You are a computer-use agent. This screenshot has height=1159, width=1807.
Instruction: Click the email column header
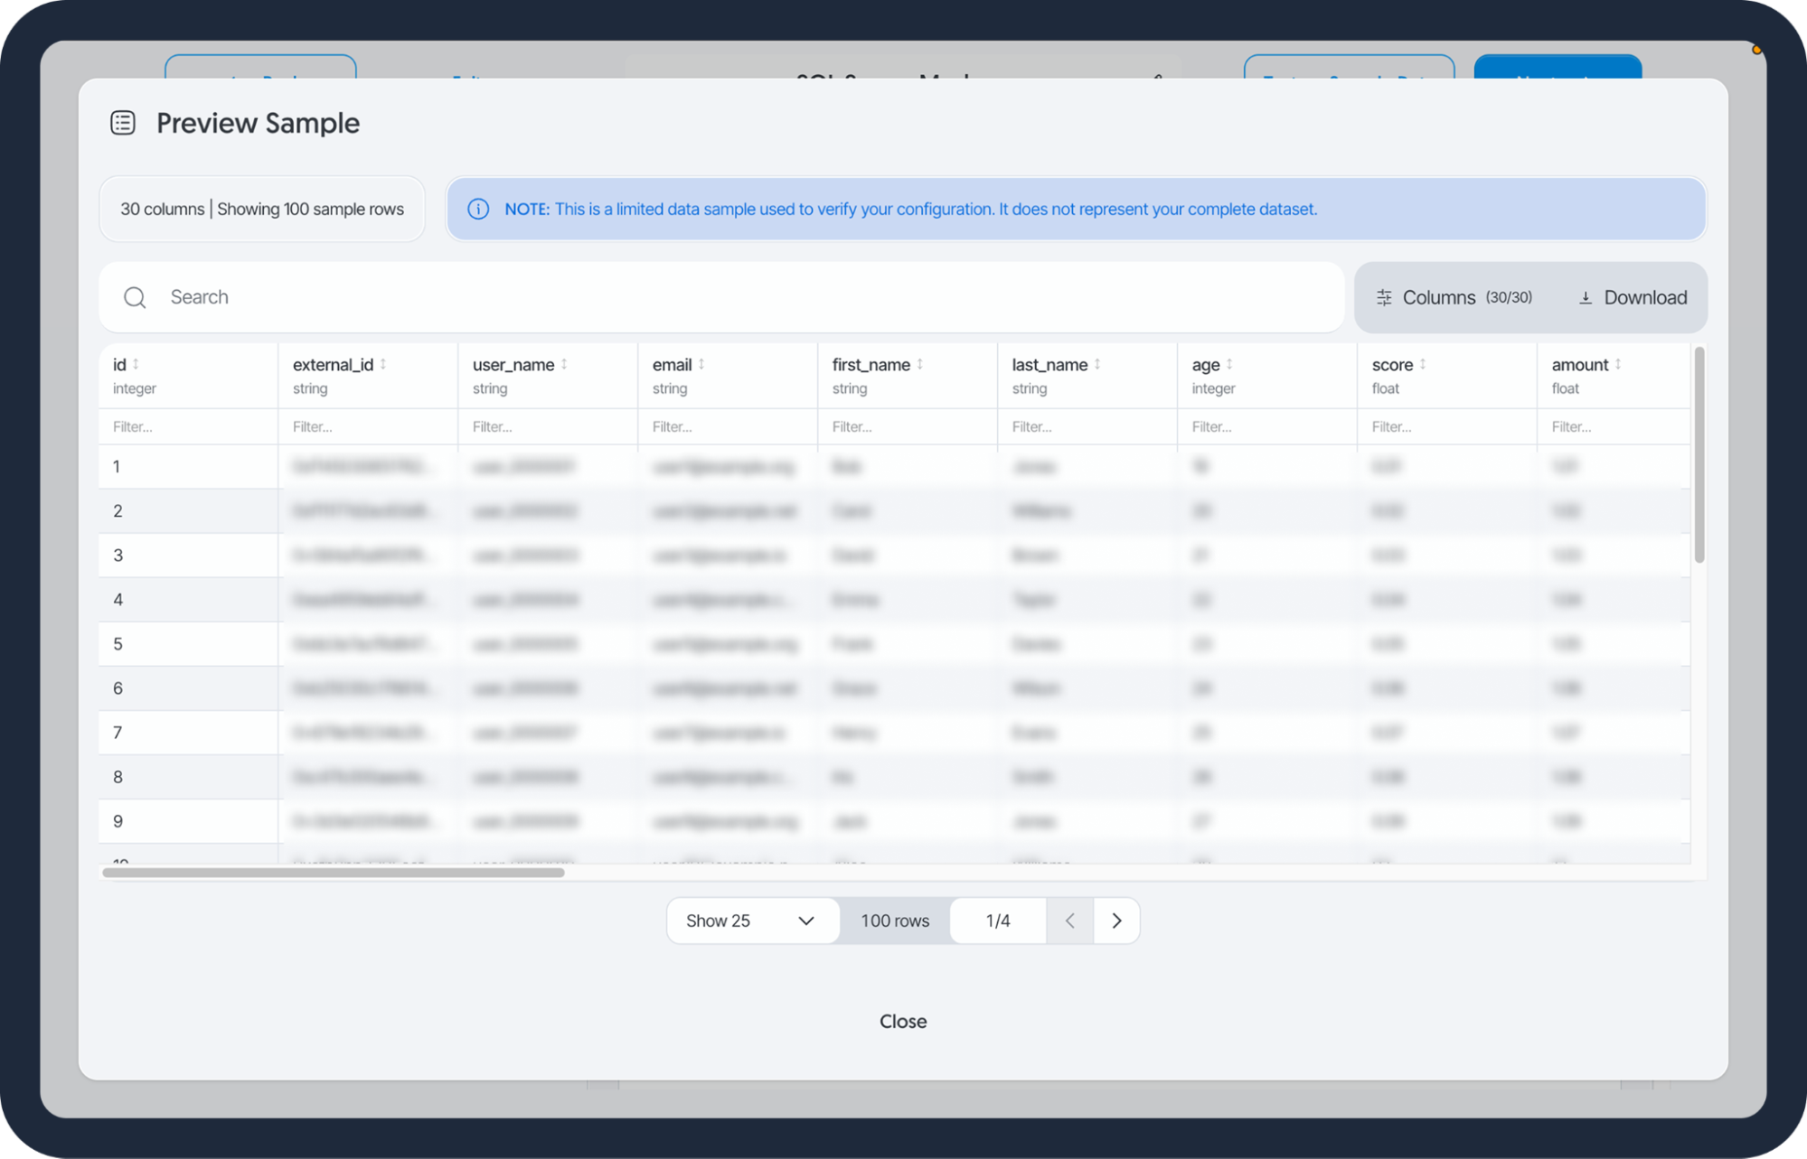point(728,376)
